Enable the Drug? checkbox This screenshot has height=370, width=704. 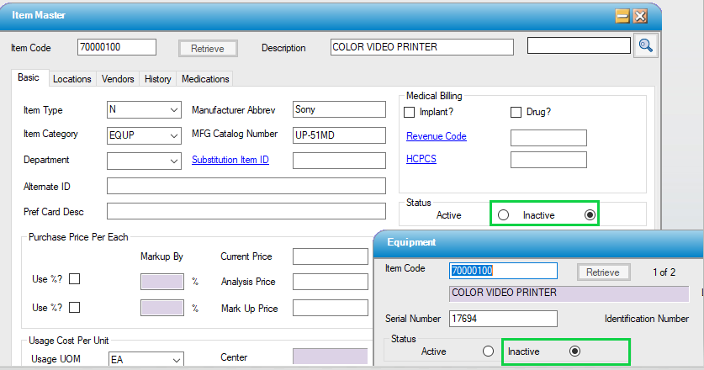click(x=516, y=112)
